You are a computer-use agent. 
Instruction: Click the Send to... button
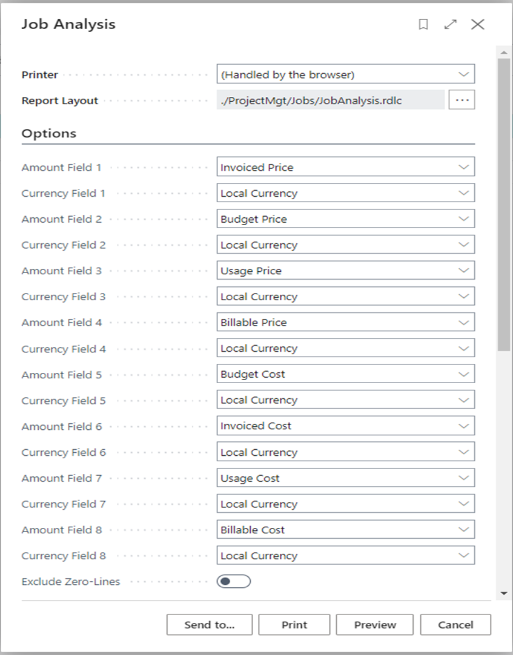[x=209, y=625]
